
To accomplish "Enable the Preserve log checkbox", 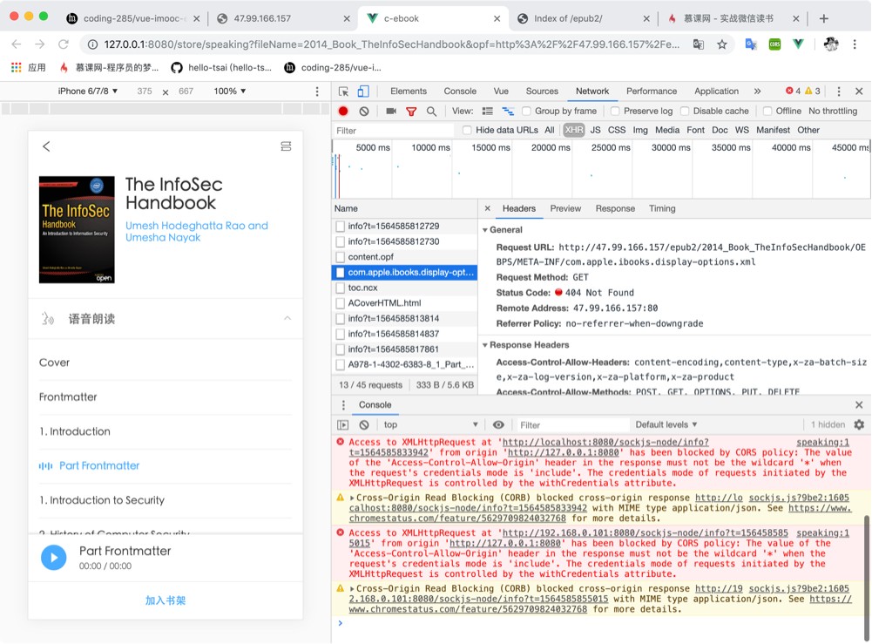I will click(615, 112).
